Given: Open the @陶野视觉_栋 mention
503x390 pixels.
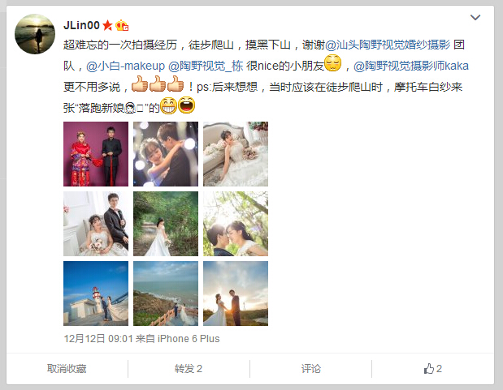Looking at the screenshot, I should coord(206,66).
